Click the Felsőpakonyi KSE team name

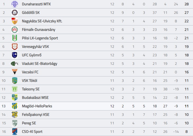point(35,115)
